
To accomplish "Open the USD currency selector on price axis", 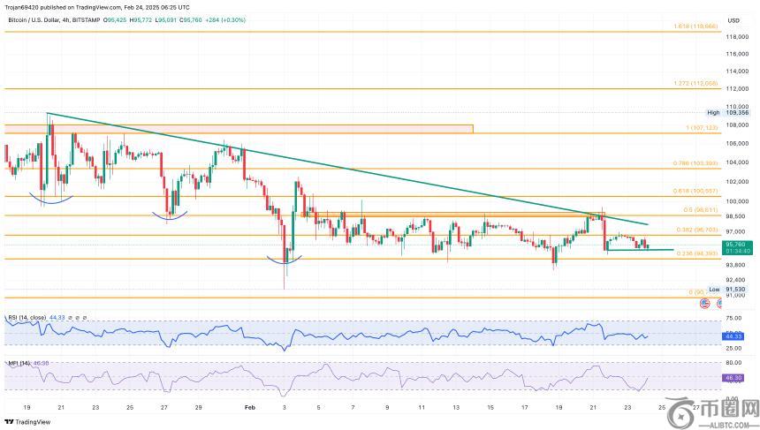I will click(x=733, y=20).
